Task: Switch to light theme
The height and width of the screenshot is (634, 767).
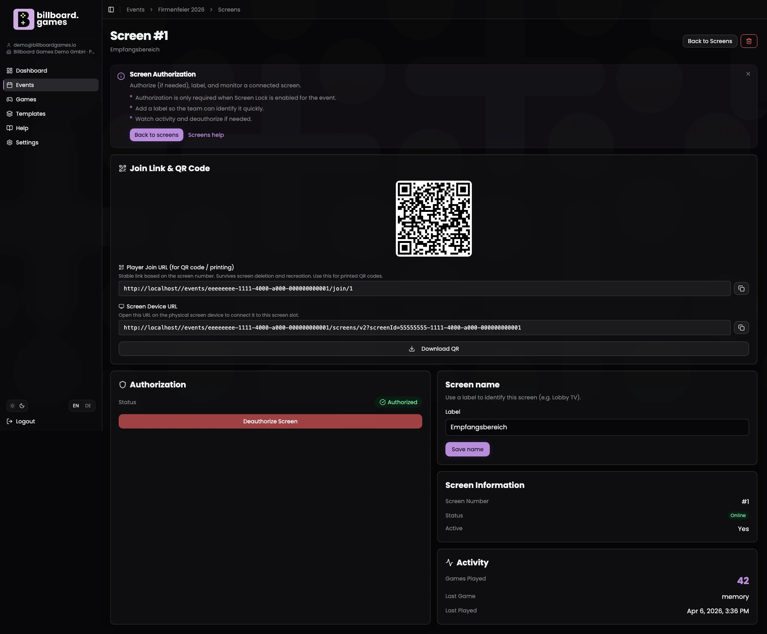Action: pyautogui.click(x=12, y=405)
